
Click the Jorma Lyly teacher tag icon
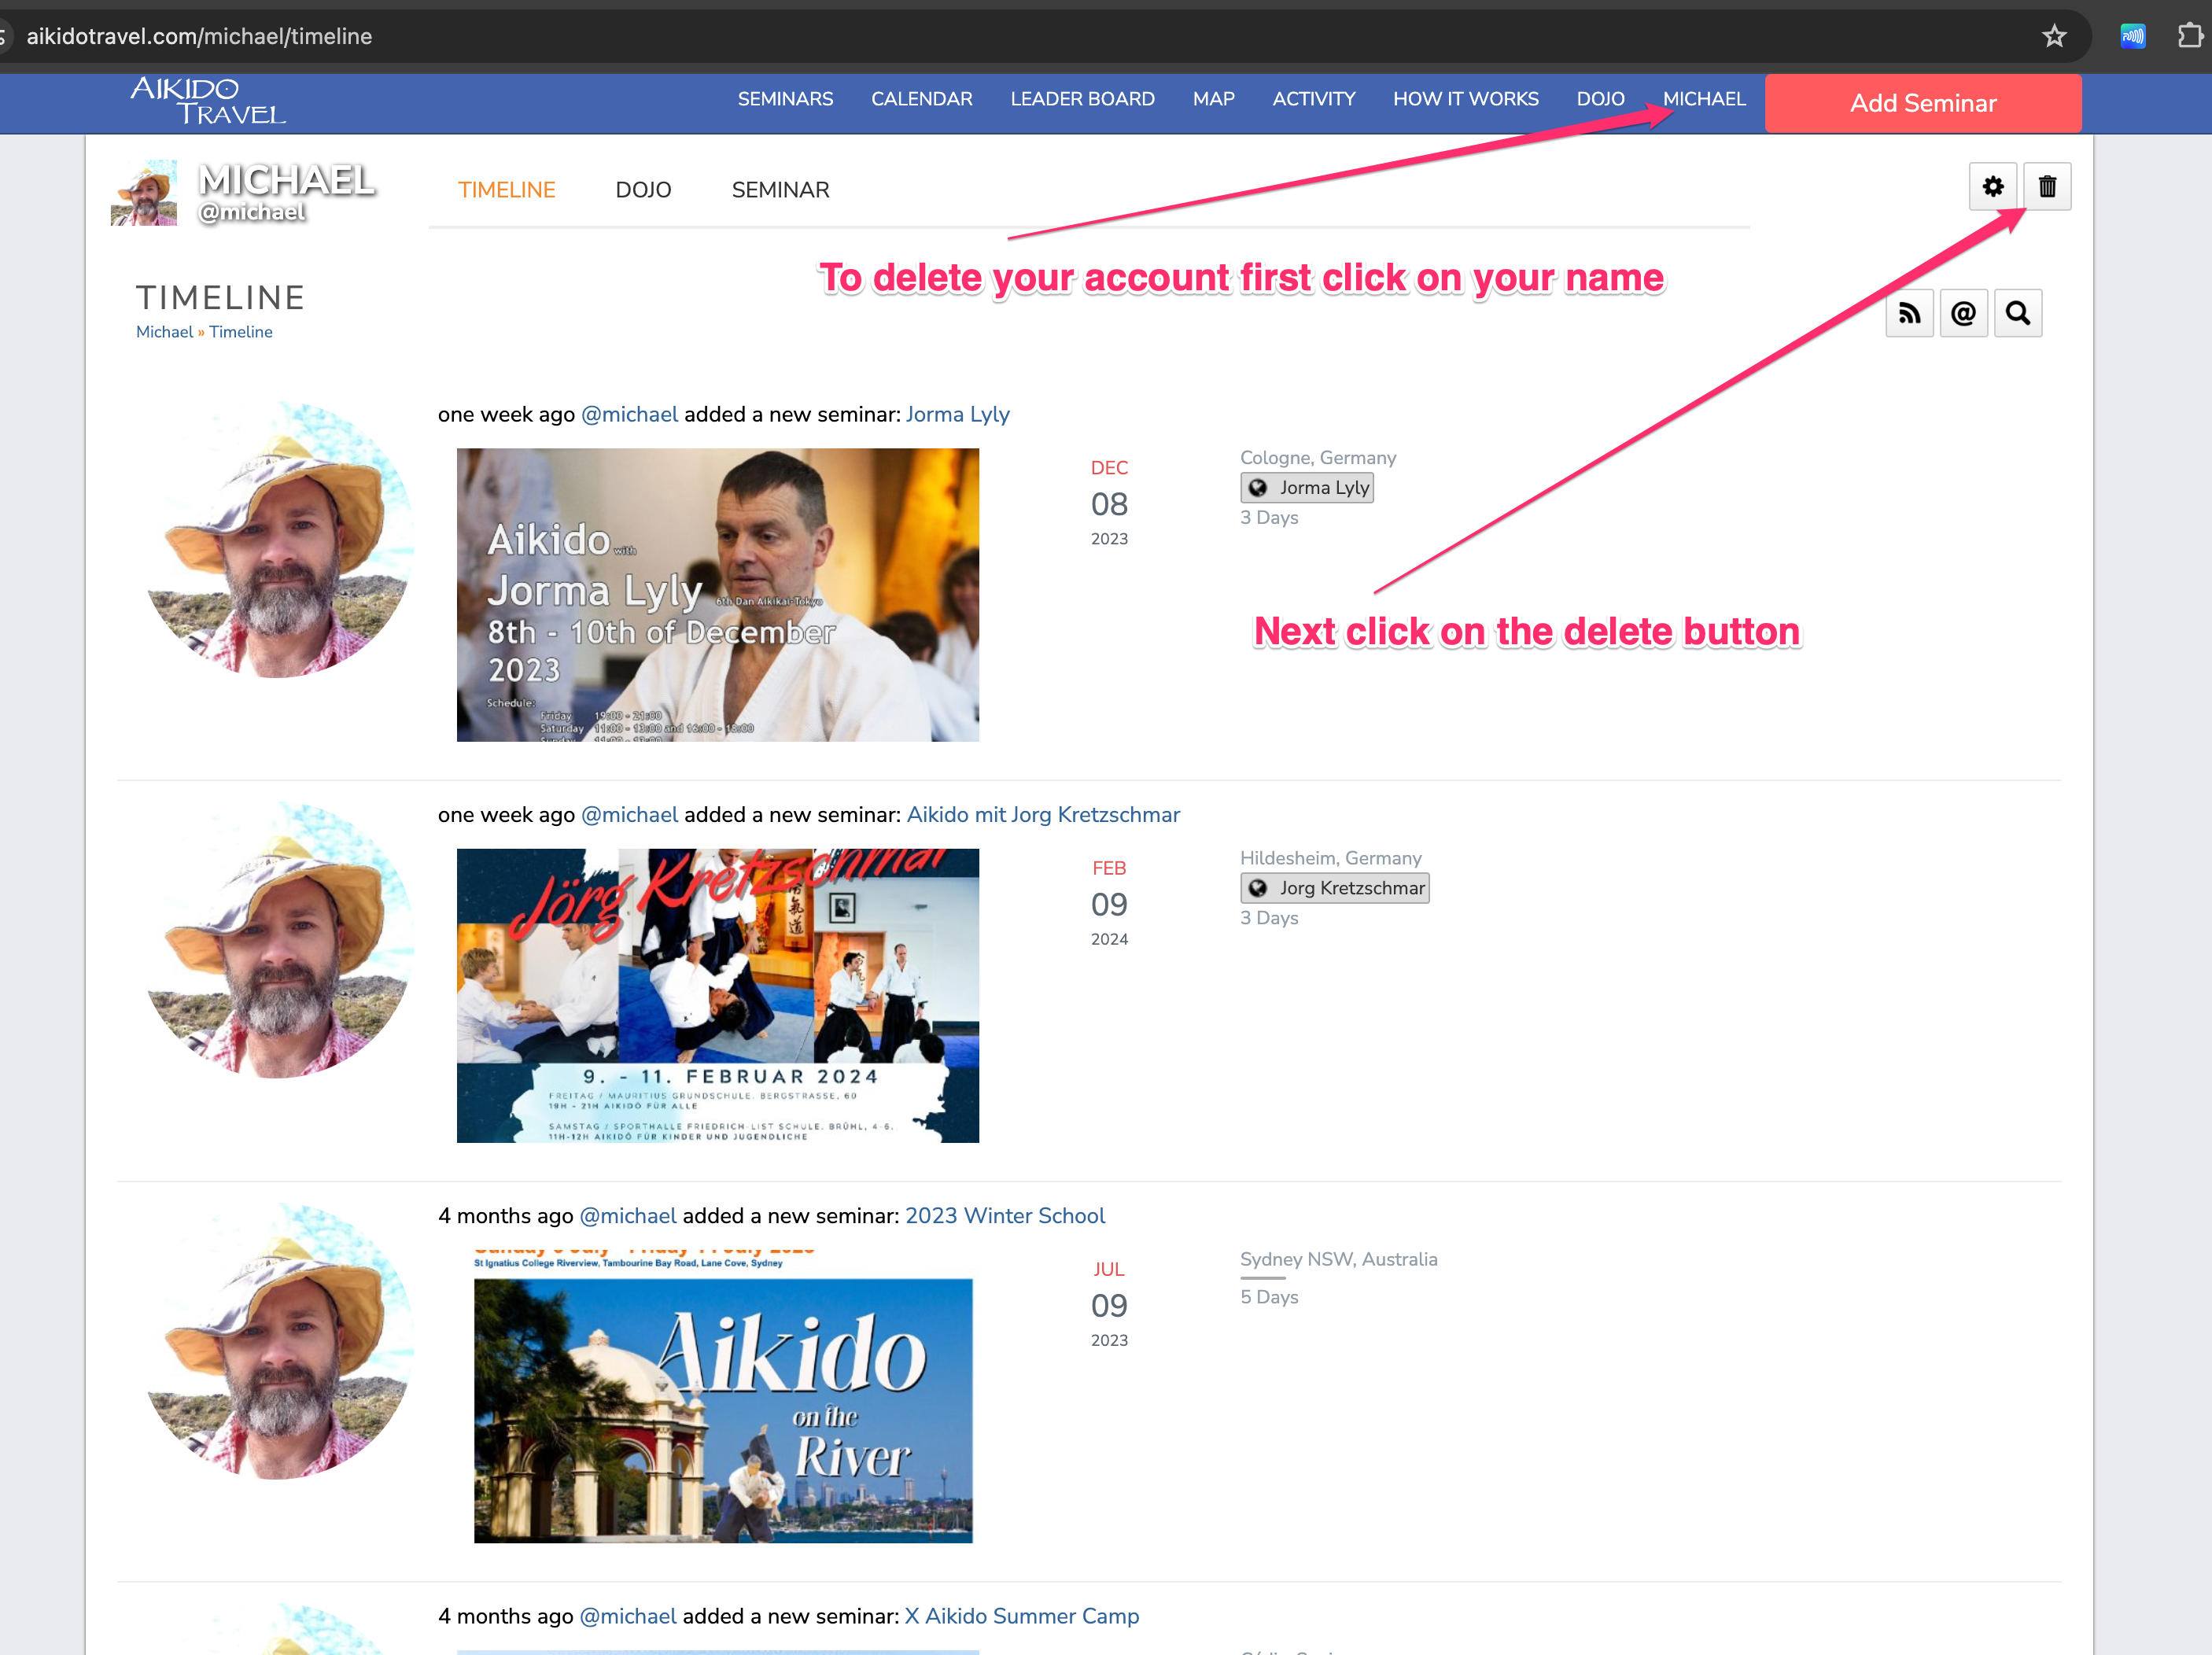pyautogui.click(x=1256, y=487)
